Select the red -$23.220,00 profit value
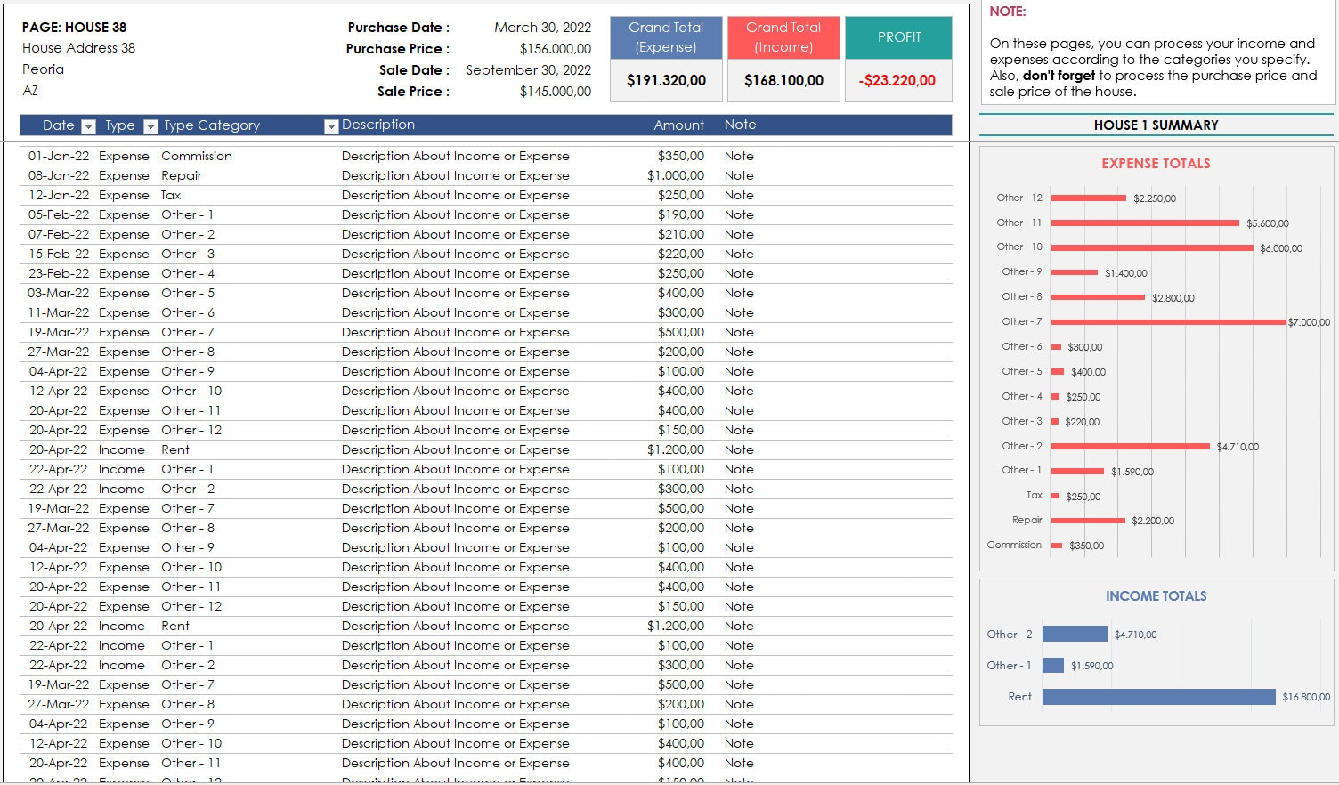This screenshot has width=1339, height=785. (x=898, y=79)
